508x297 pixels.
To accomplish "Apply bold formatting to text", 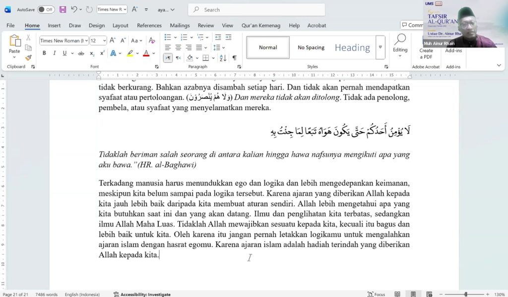I will click(44, 52).
